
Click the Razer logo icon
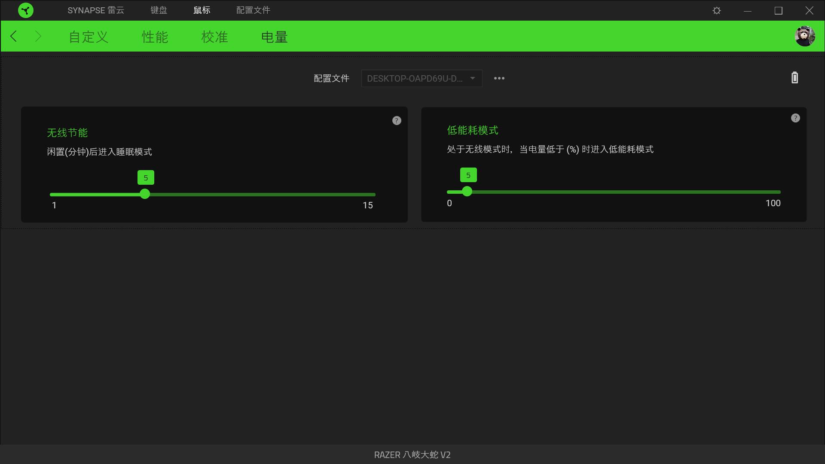coord(26,10)
